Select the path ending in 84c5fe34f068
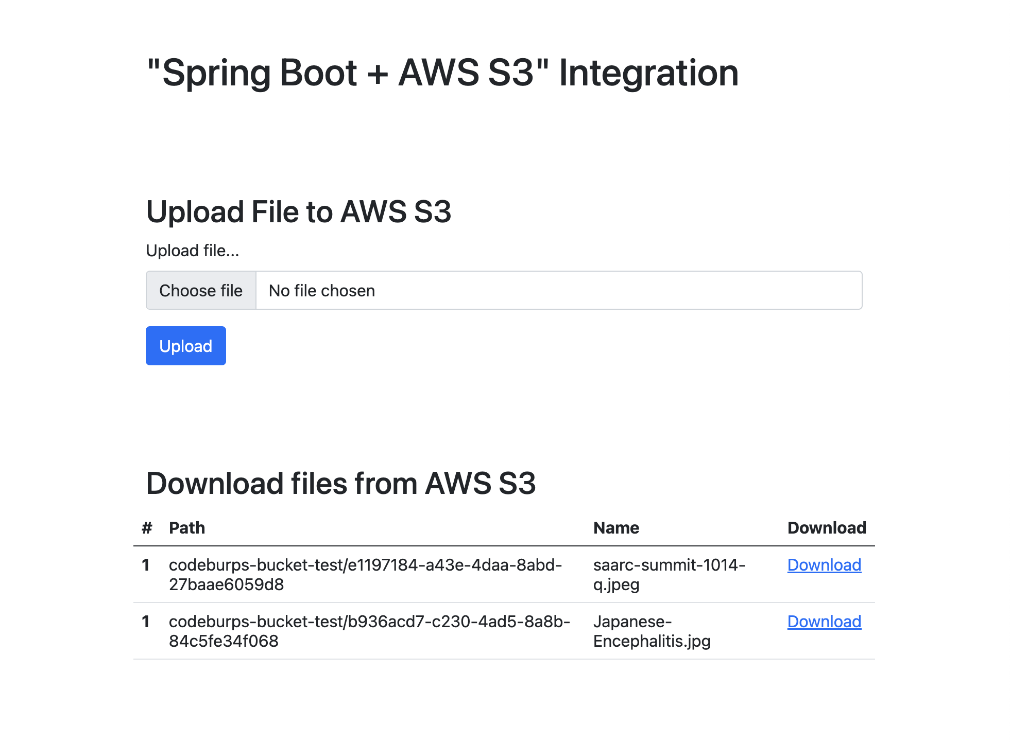 pos(369,631)
